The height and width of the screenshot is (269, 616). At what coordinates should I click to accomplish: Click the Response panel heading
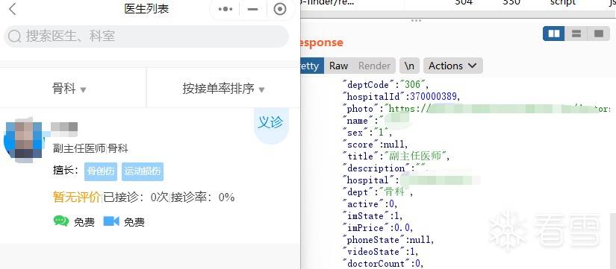click(322, 42)
